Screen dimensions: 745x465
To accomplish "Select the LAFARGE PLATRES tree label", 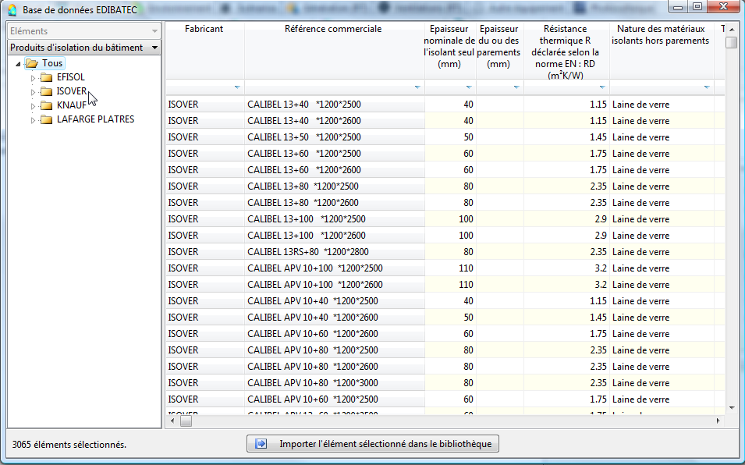I will 95,119.
